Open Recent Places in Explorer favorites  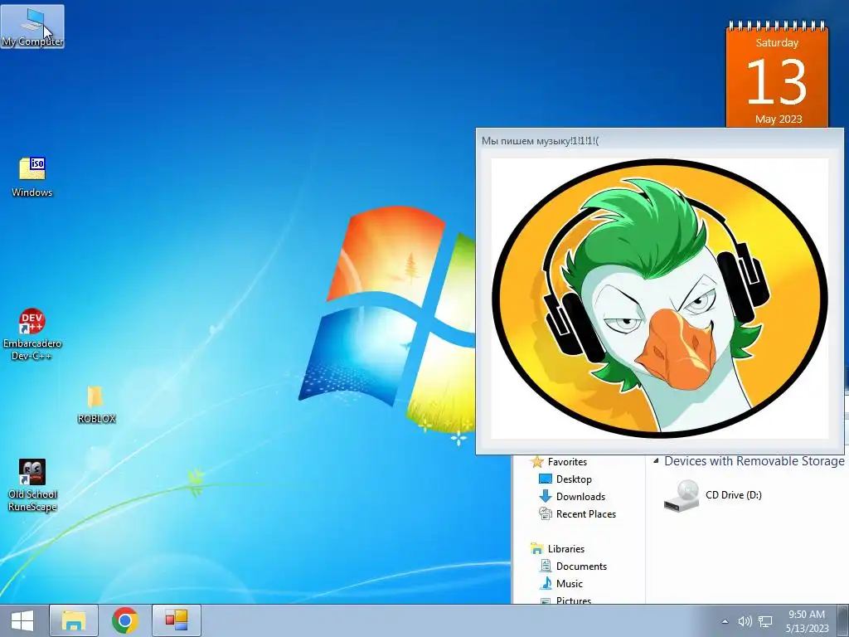(586, 514)
